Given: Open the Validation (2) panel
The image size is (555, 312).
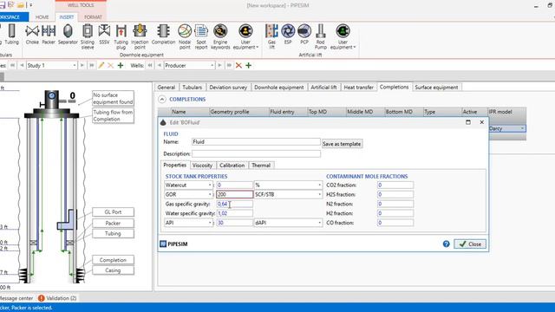Looking at the screenshot, I should tap(57, 298).
